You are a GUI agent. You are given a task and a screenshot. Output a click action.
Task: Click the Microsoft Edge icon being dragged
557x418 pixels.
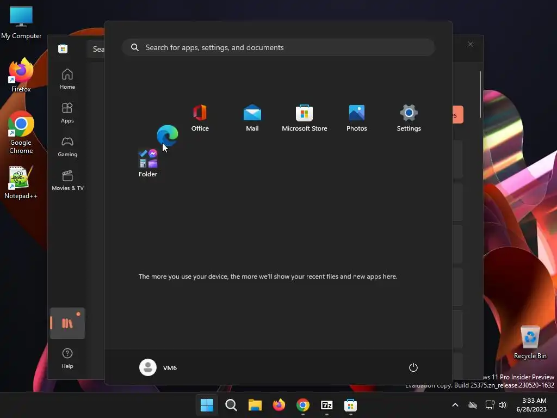pyautogui.click(x=168, y=135)
